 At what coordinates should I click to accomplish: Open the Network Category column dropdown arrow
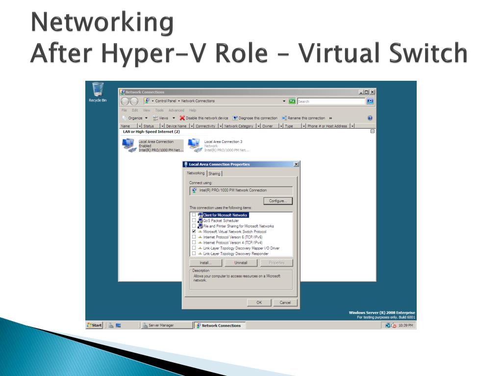coord(259,126)
